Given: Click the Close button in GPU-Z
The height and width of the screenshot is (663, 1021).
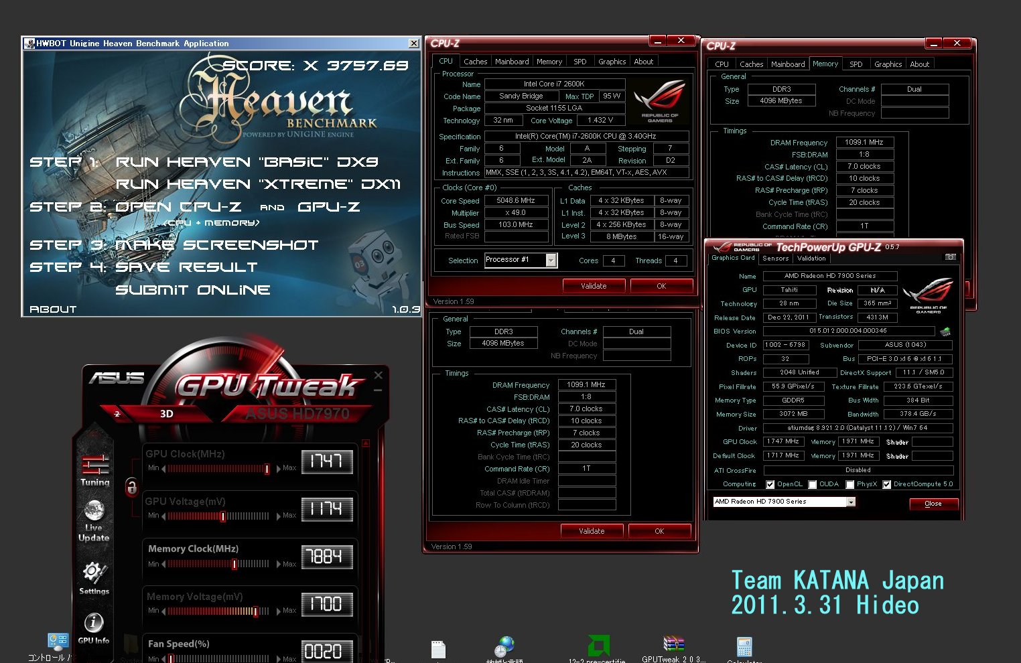Looking at the screenshot, I should pos(933,504).
